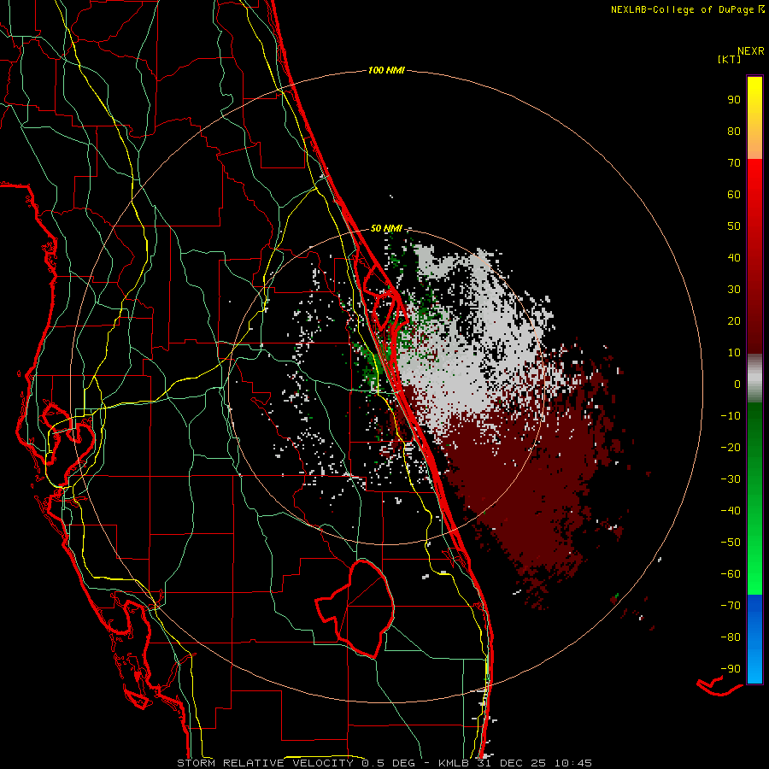Viewport: 769px width, 769px height.
Task: Click the -30 value on the velocity scale
Action: click(731, 479)
